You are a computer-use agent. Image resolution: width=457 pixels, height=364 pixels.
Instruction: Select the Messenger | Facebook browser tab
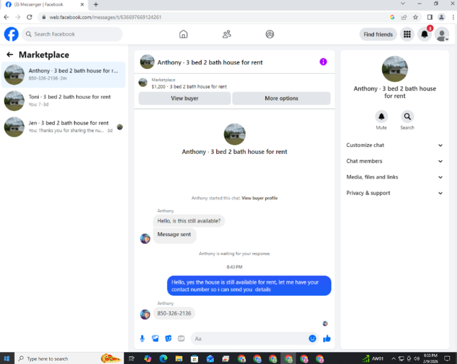[44, 5]
